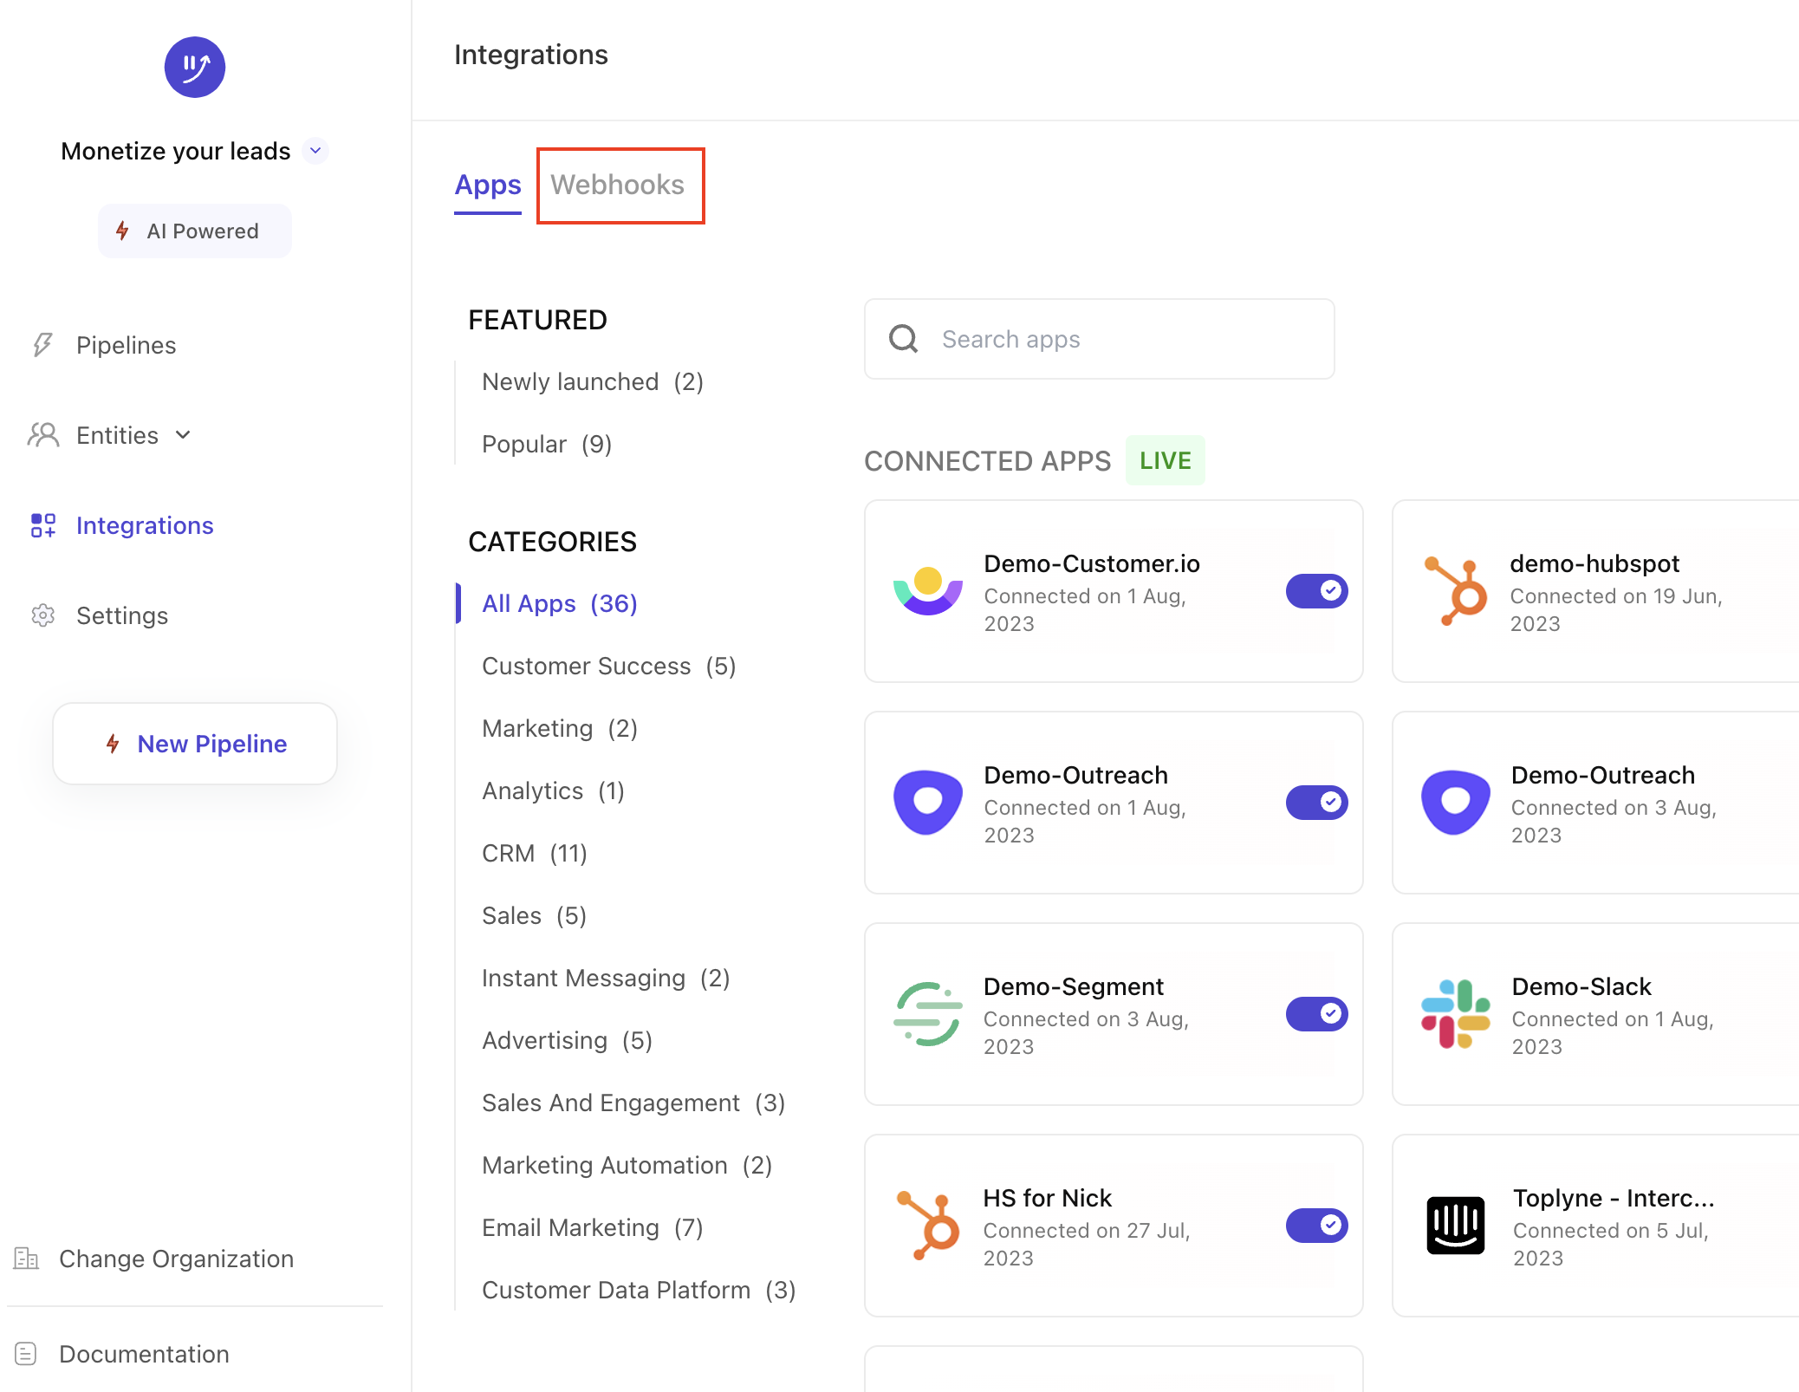Viewport: 1799px width, 1392px height.
Task: Expand the Entities menu chevron
Action: pyautogui.click(x=183, y=435)
